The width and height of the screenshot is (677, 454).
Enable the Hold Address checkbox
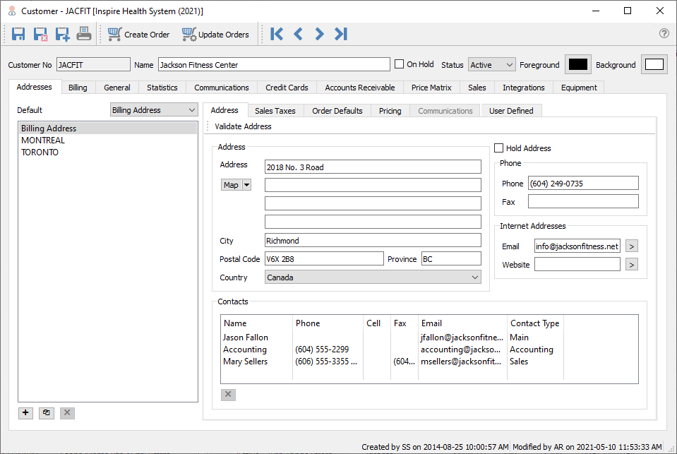coord(499,148)
